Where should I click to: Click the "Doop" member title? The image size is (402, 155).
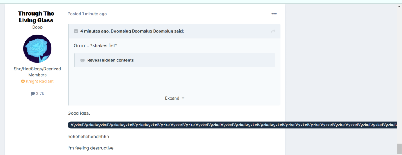[x=37, y=27]
